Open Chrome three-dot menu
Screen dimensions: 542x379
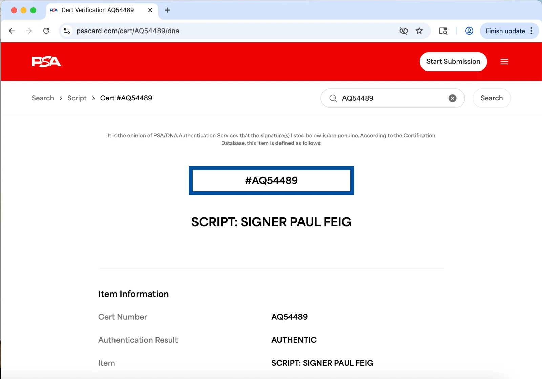click(x=531, y=31)
